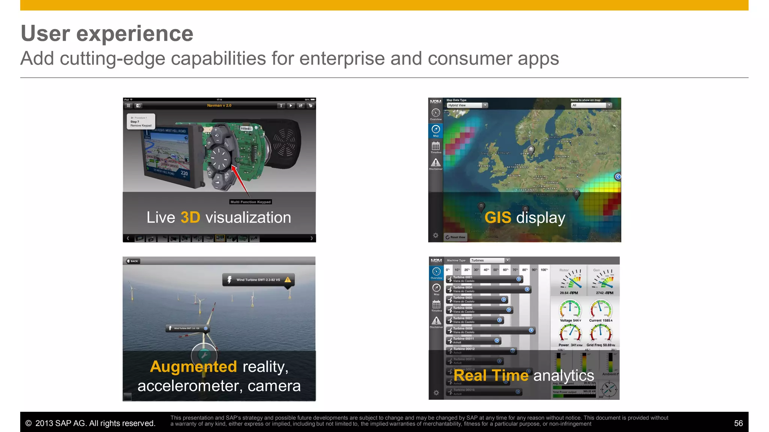Click the text annotation T icon in Navman viewer
This screenshot has height=432, width=769.
click(281, 106)
